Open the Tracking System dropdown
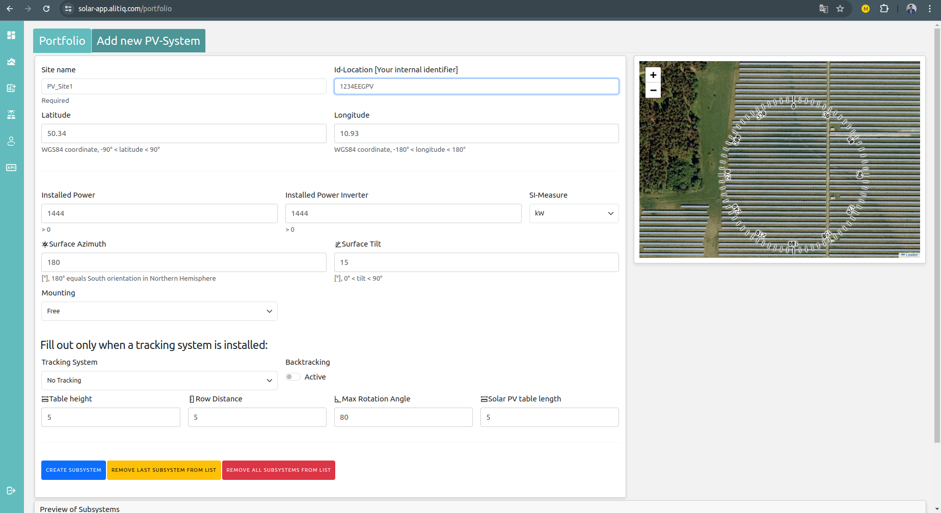Screen dimensions: 941x513 (x=159, y=381)
